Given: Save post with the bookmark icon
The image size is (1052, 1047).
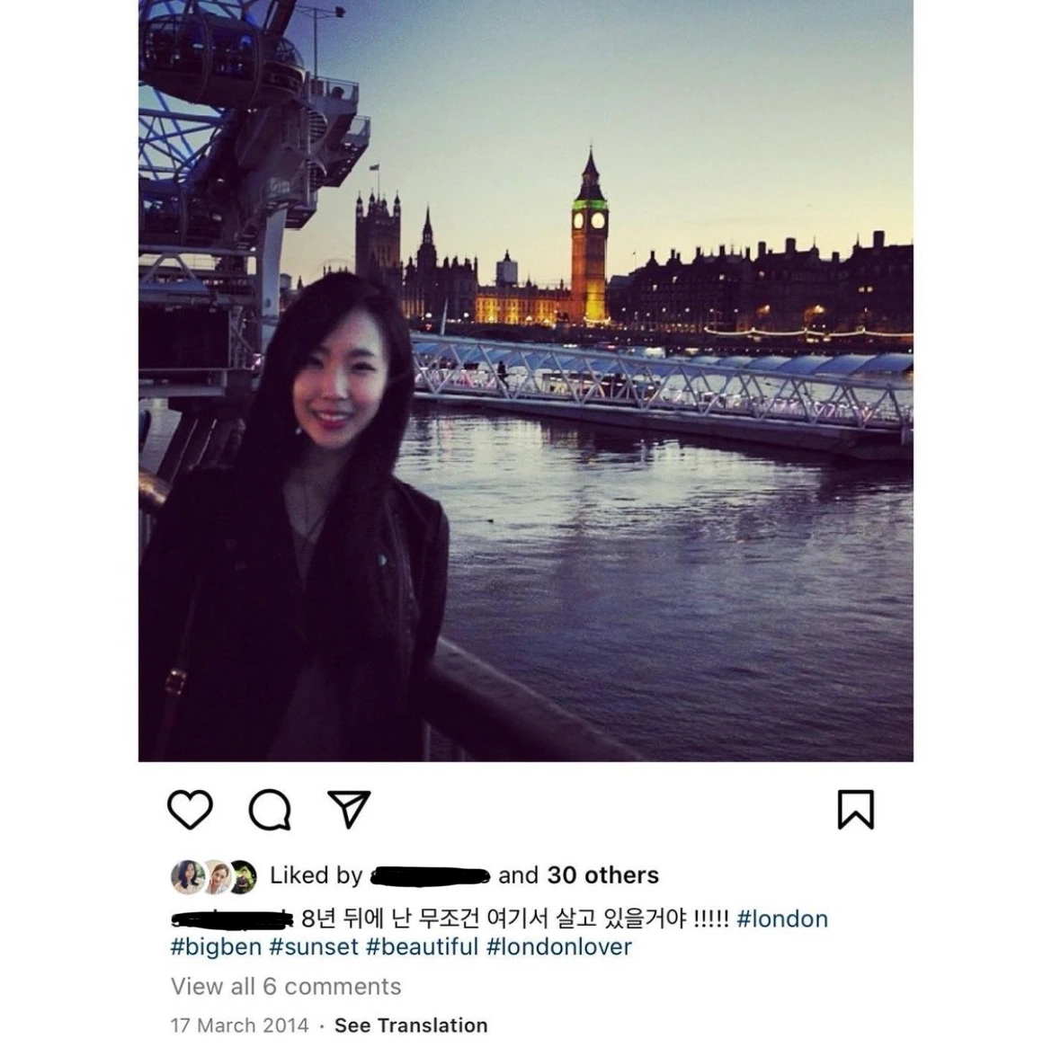Looking at the screenshot, I should click(x=855, y=809).
